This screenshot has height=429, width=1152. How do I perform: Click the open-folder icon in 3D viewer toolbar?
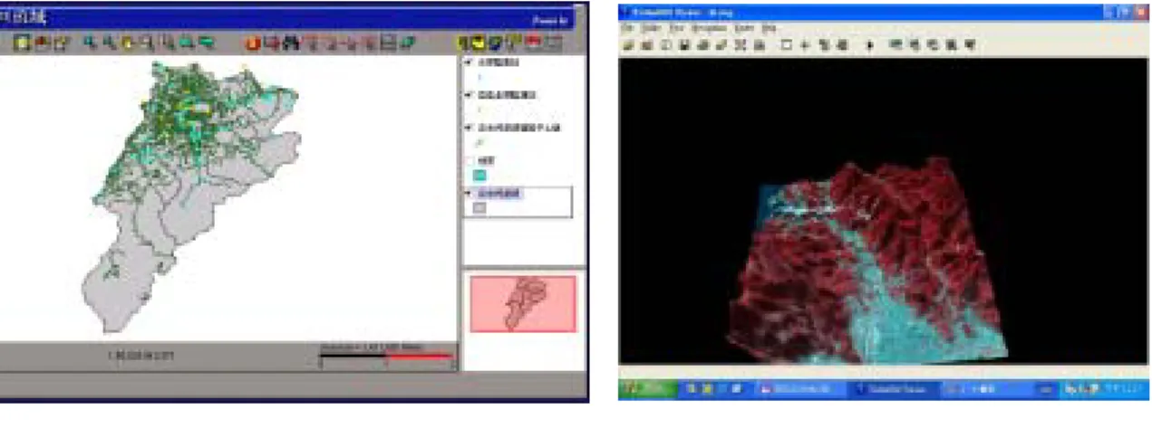(x=628, y=44)
